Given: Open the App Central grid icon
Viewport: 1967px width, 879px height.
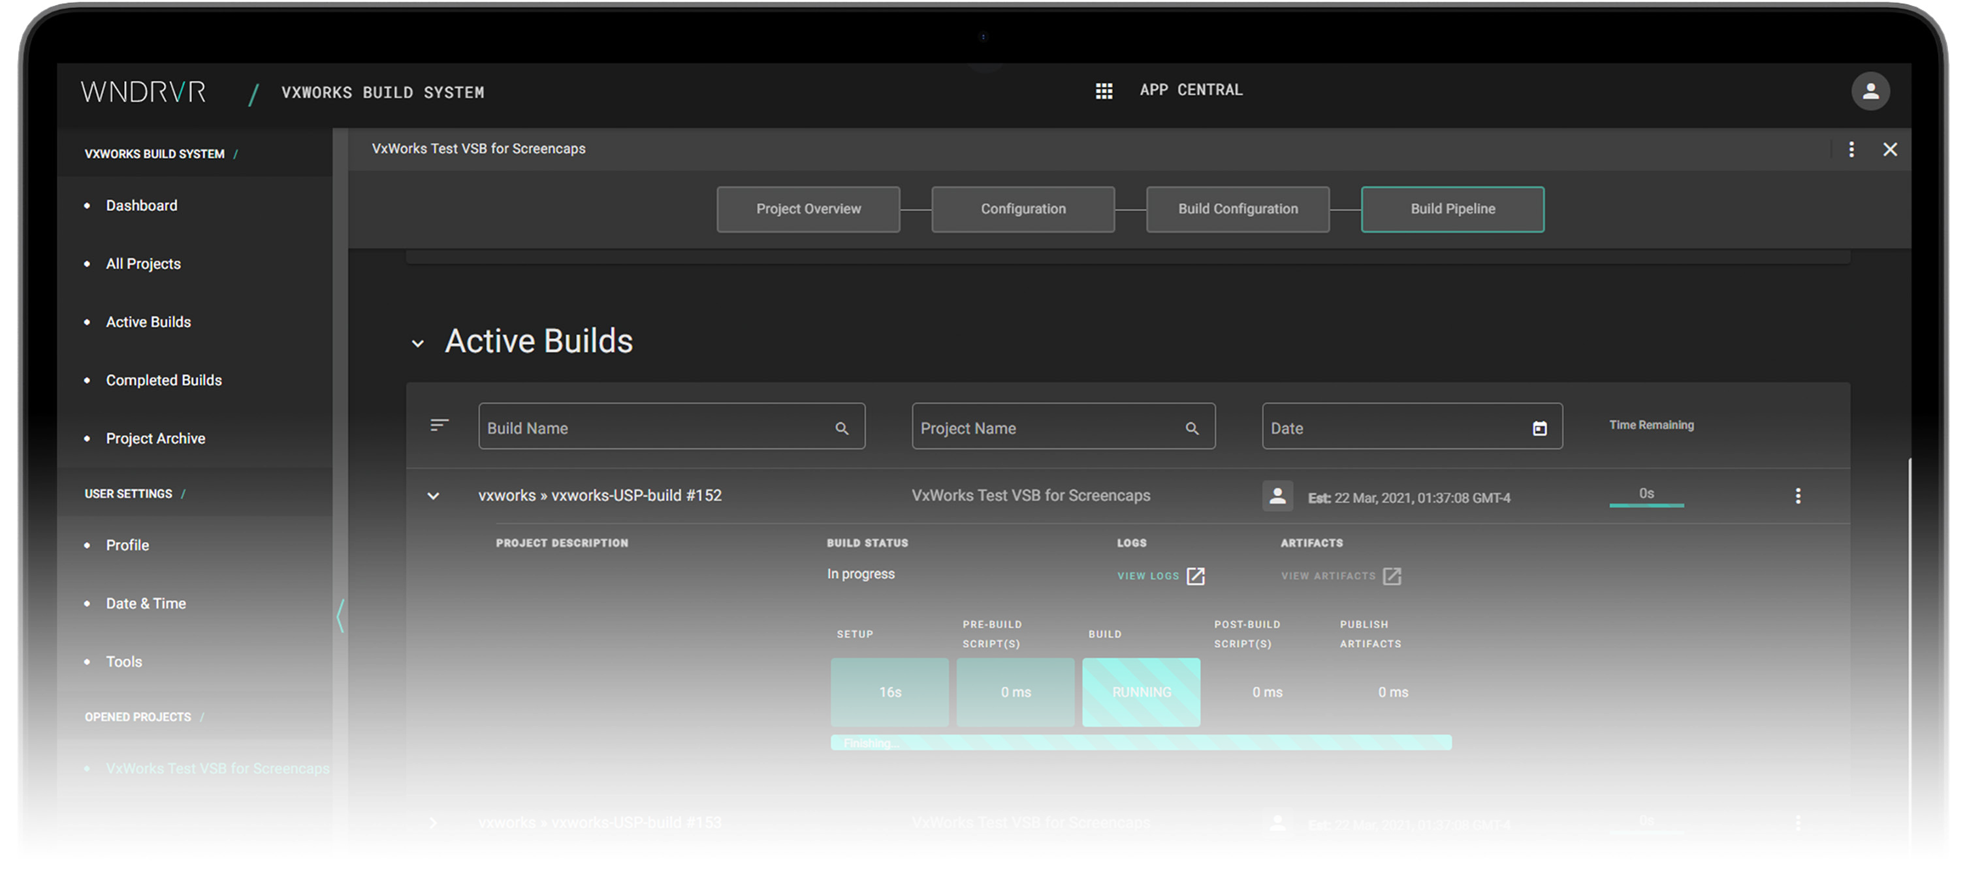Looking at the screenshot, I should point(1104,91).
